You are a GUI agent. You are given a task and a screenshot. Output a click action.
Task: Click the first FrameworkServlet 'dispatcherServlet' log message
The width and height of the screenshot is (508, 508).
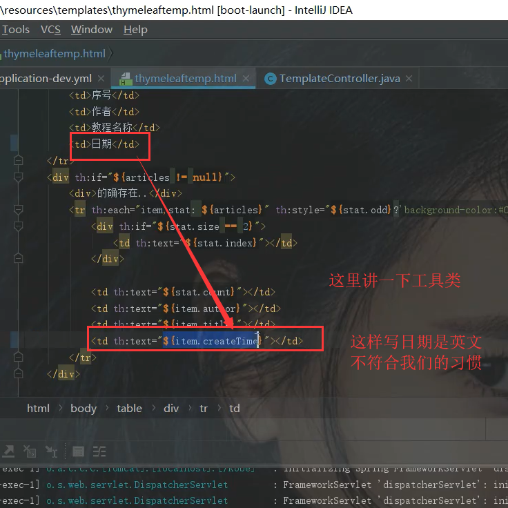pos(395,485)
